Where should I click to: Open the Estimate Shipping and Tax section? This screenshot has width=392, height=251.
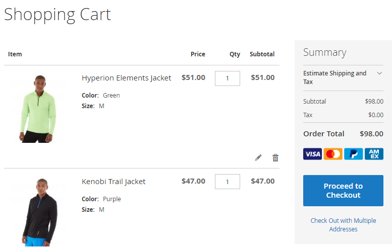tap(343, 77)
